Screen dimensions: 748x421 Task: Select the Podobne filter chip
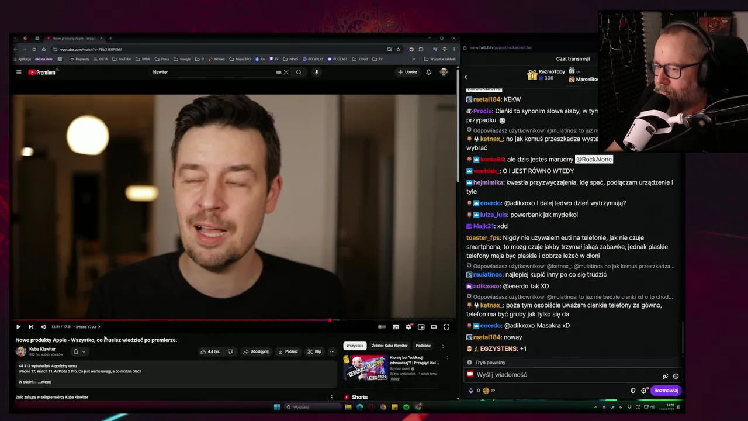tap(423, 346)
